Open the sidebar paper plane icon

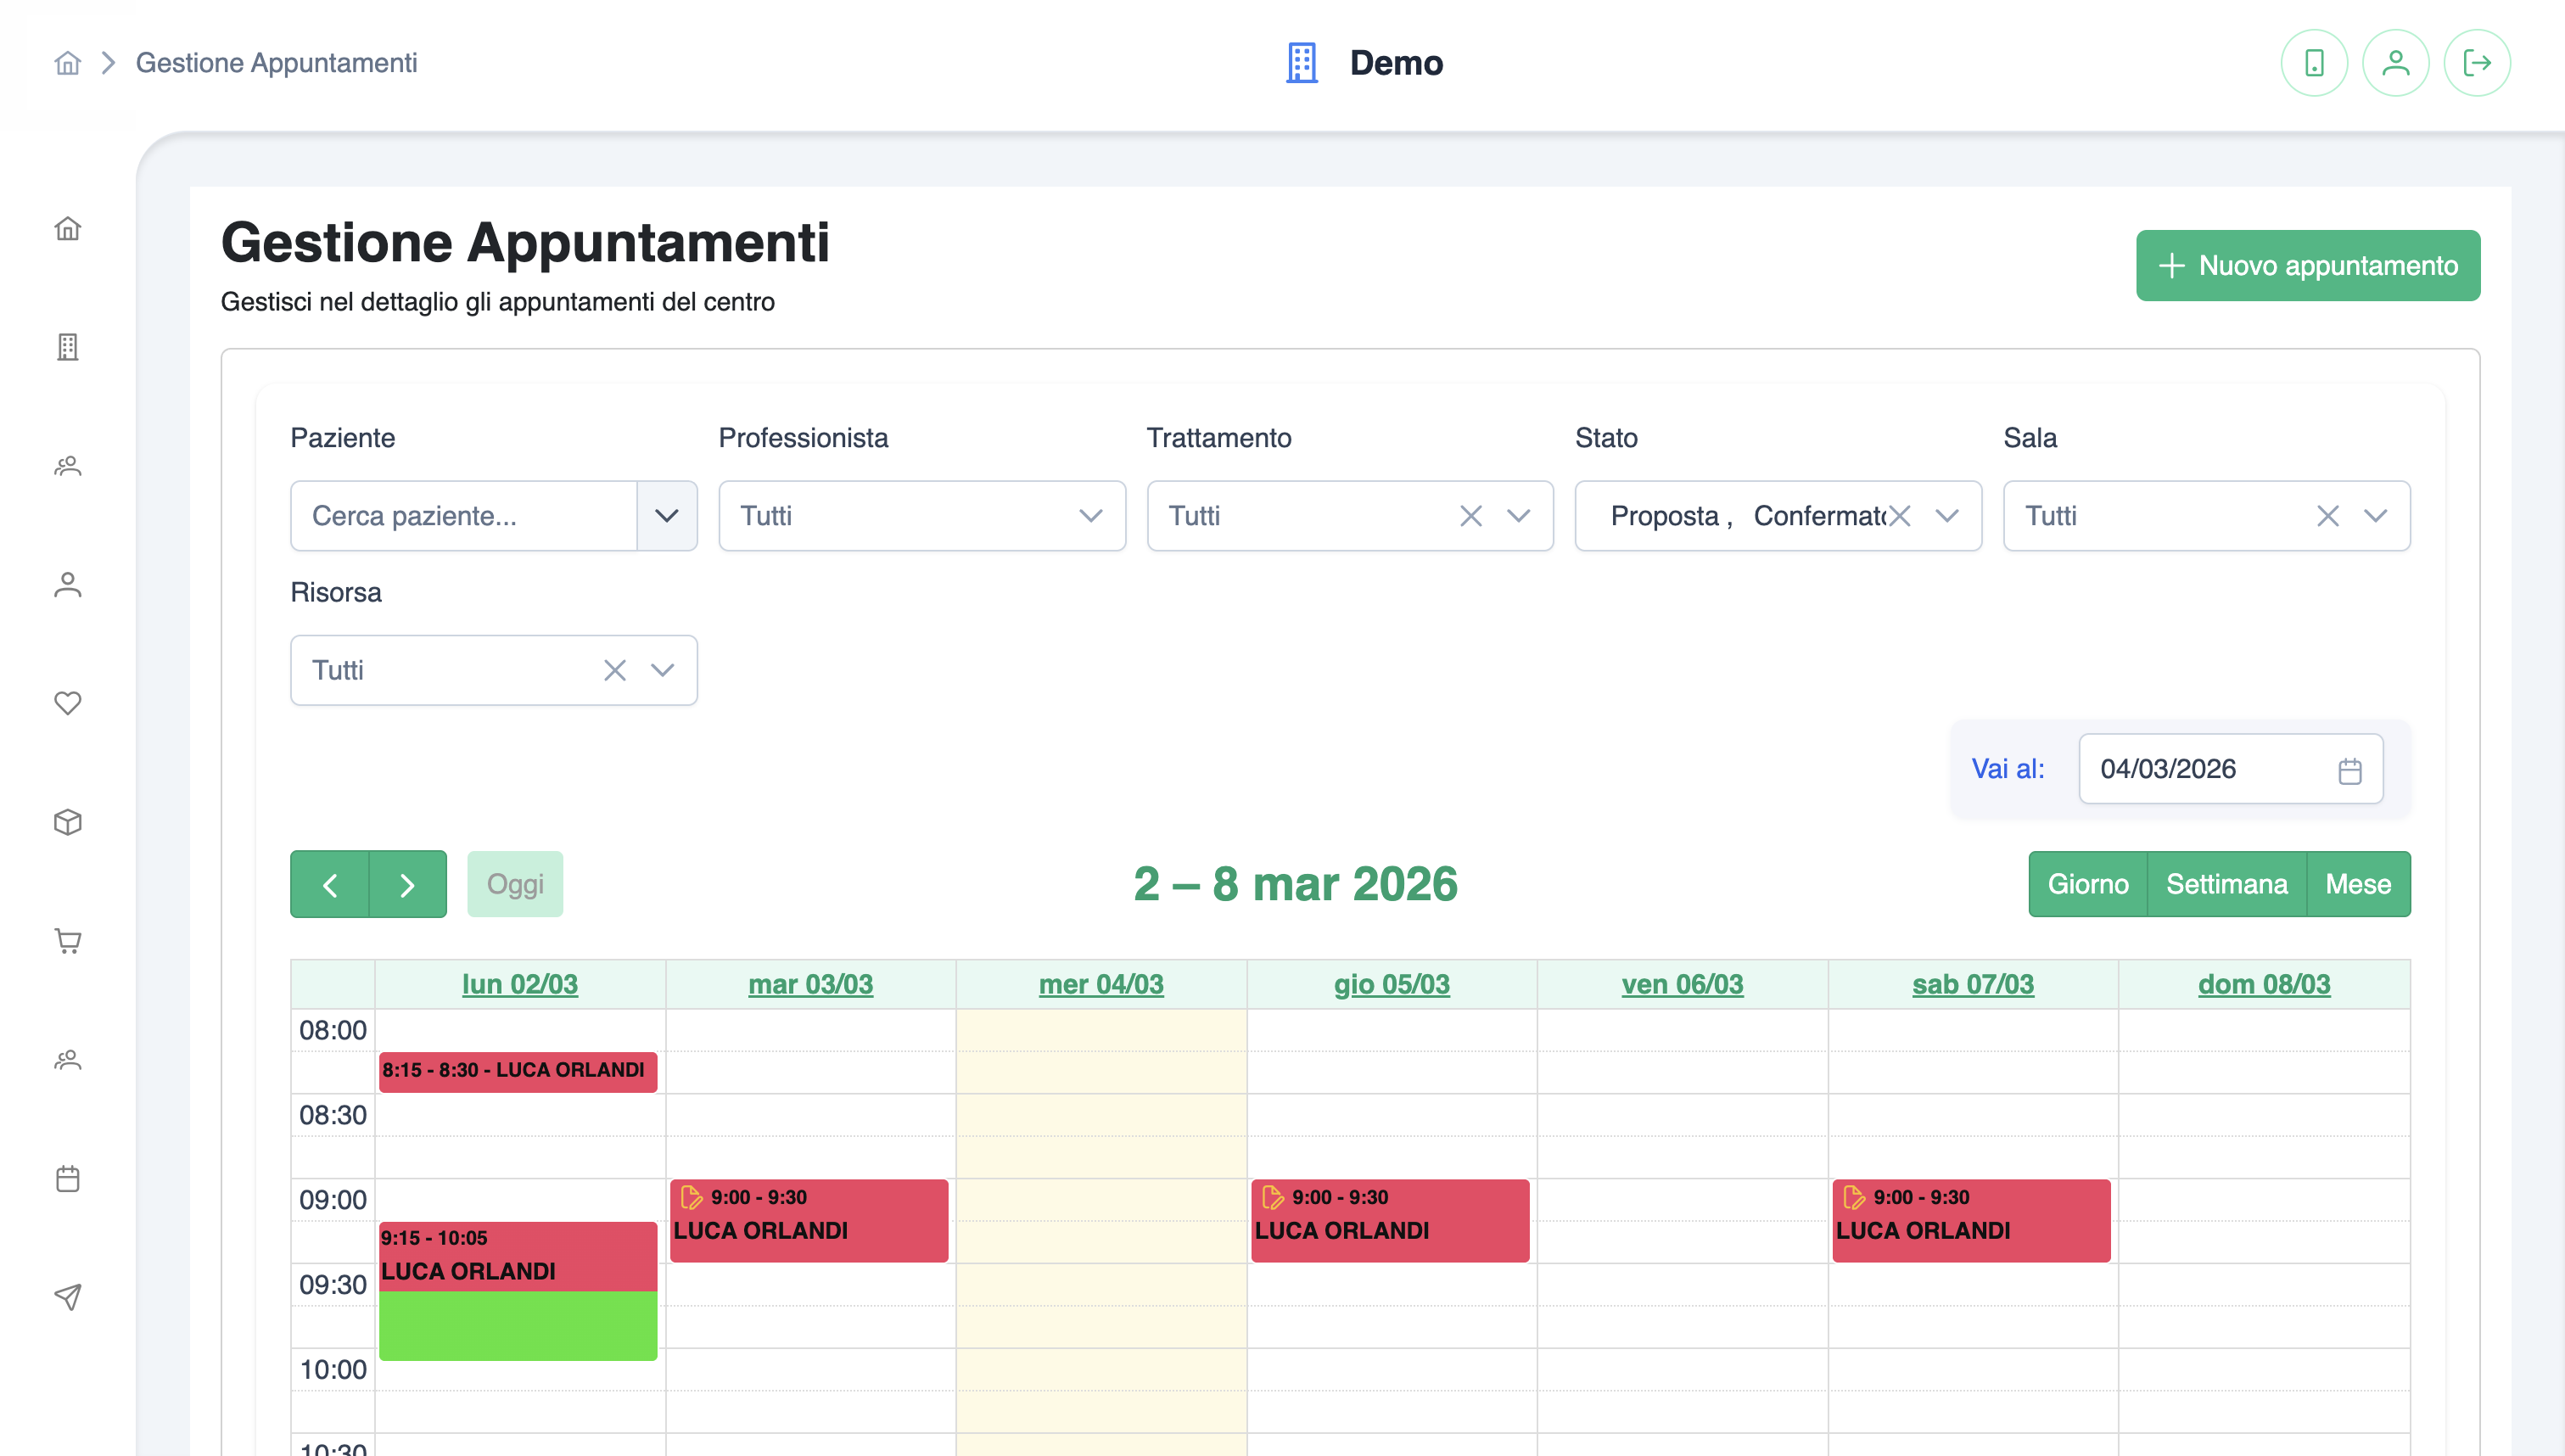(x=67, y=1297)
